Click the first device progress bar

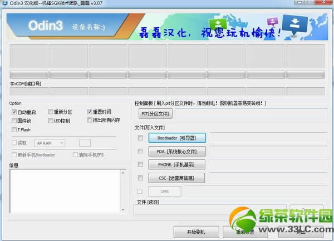[29, 75]
